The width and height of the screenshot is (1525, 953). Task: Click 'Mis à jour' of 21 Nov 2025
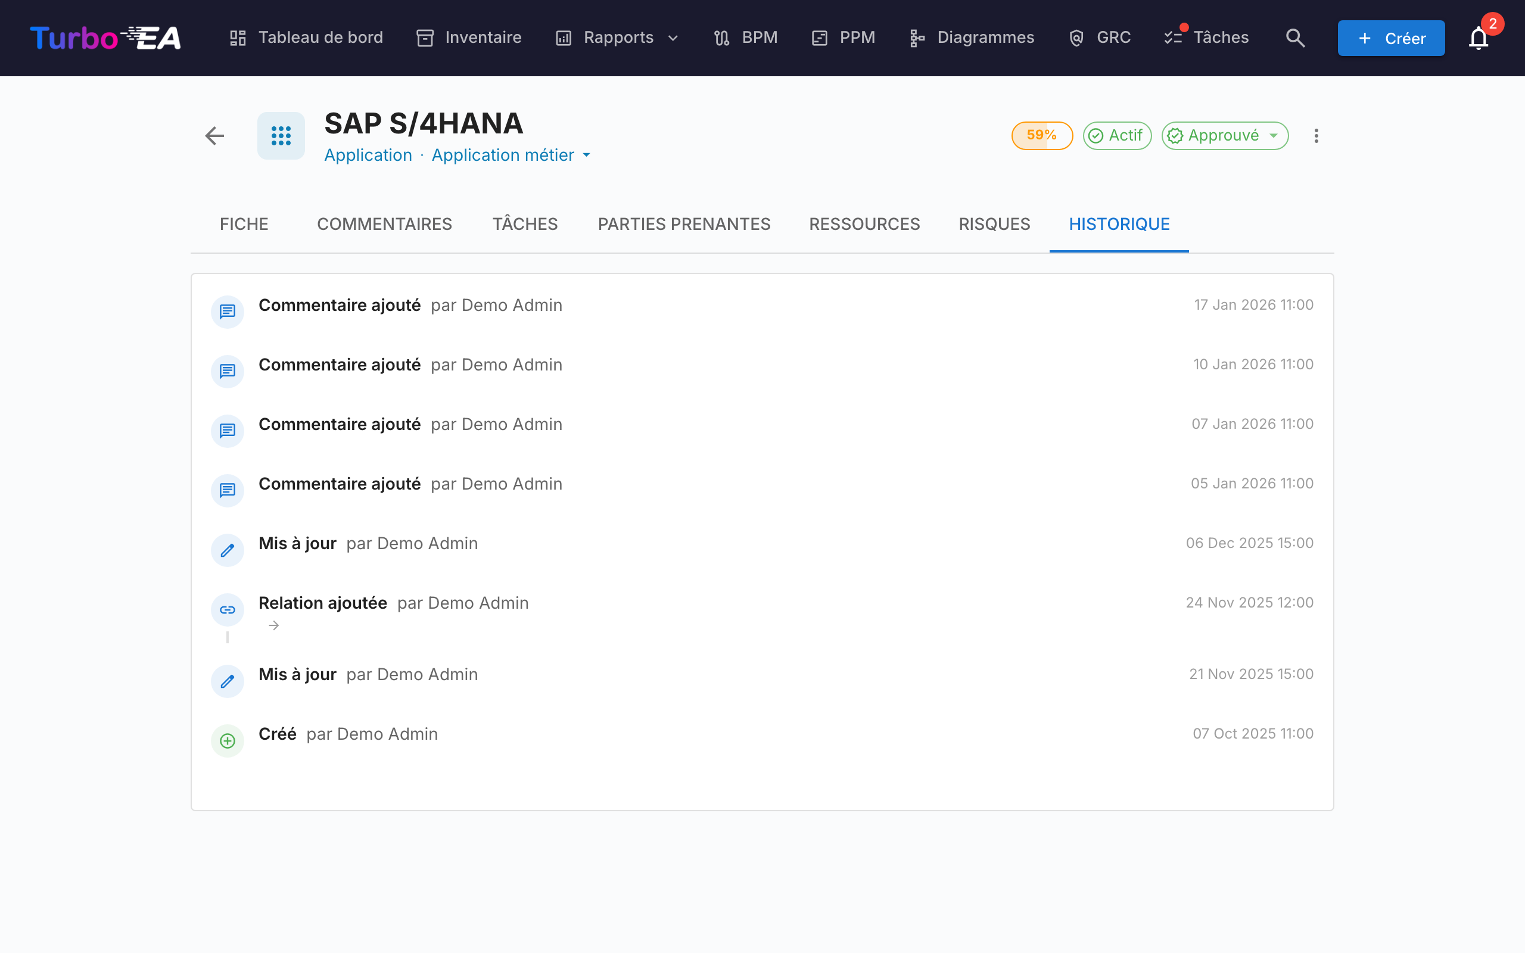click(297, 674)
